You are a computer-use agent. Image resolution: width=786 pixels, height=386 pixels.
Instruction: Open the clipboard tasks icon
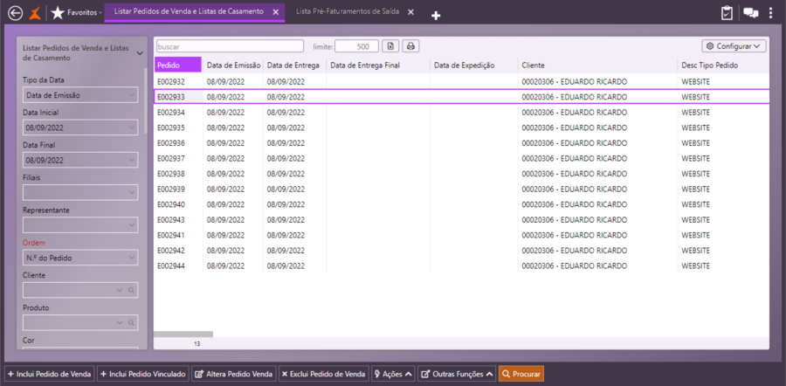tap(727, 13)
